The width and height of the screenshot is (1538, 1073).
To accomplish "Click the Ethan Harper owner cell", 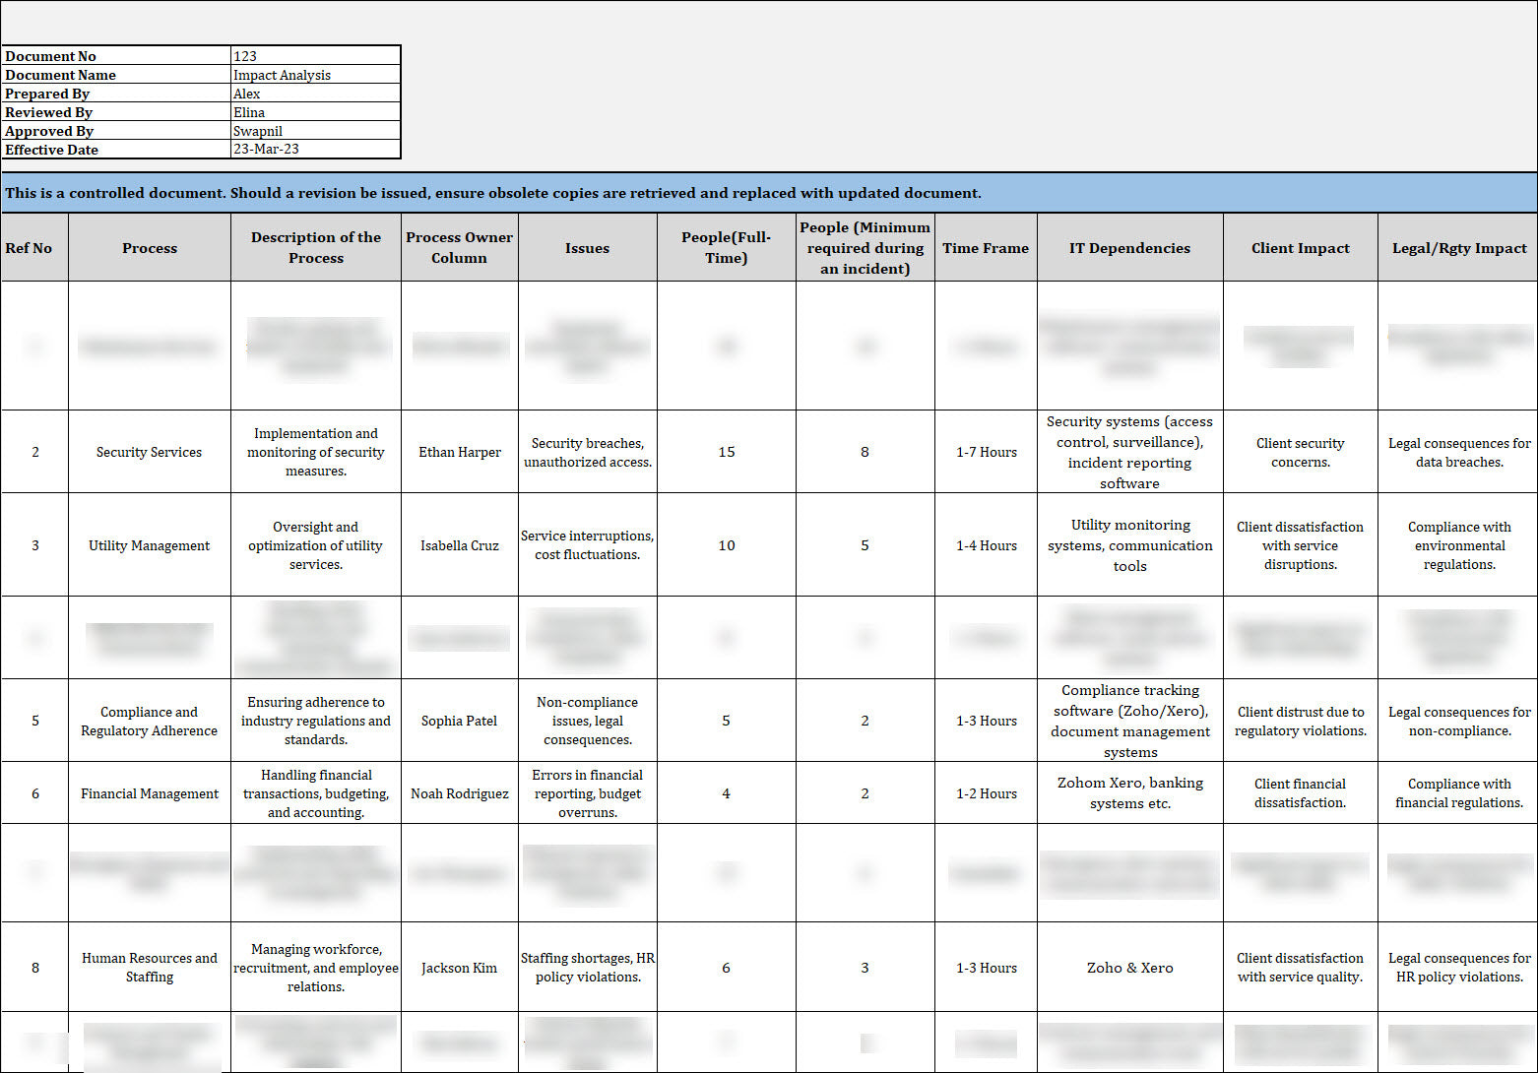I will pos(459,452).
